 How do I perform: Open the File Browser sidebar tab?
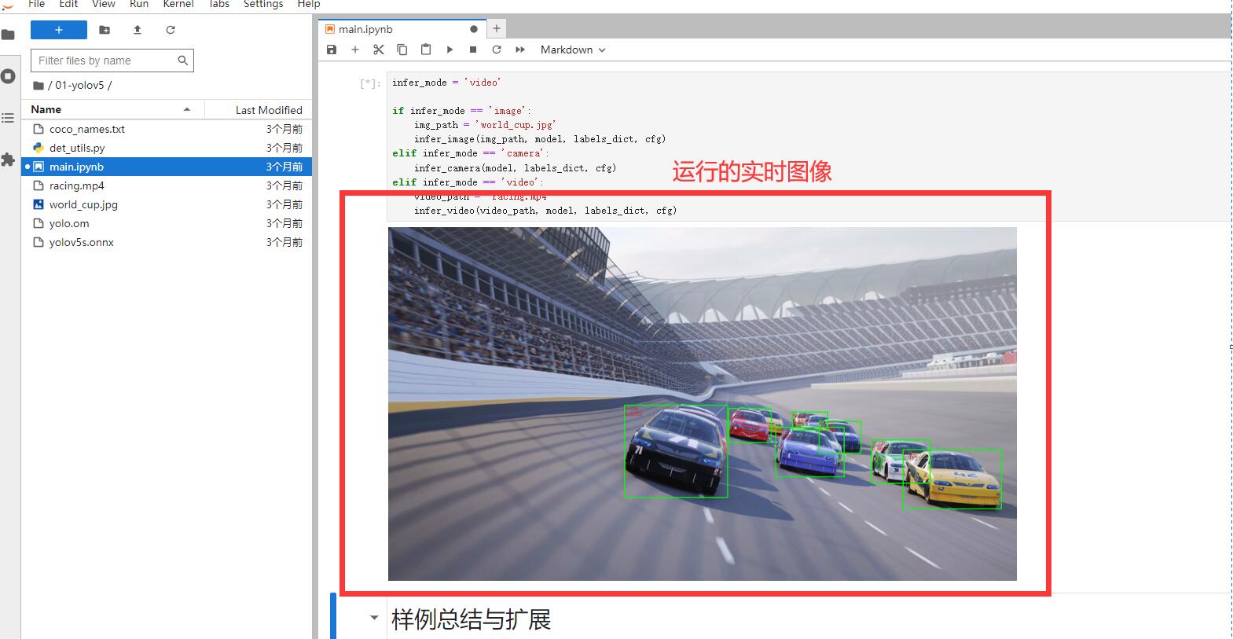click(9, 35)
